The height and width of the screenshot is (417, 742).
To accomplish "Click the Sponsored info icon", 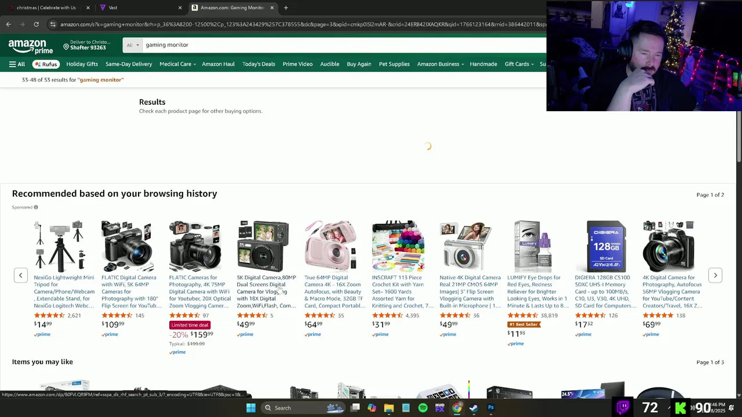I will click(x=36, y=207).
